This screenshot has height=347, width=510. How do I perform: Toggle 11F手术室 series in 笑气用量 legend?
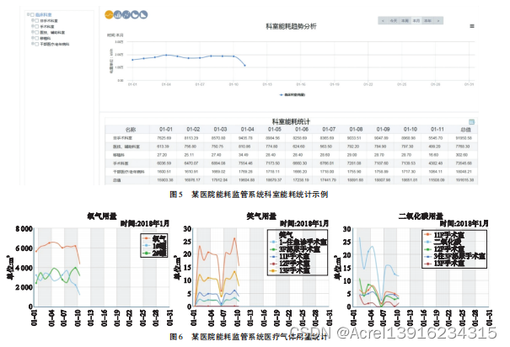point(290,256)
